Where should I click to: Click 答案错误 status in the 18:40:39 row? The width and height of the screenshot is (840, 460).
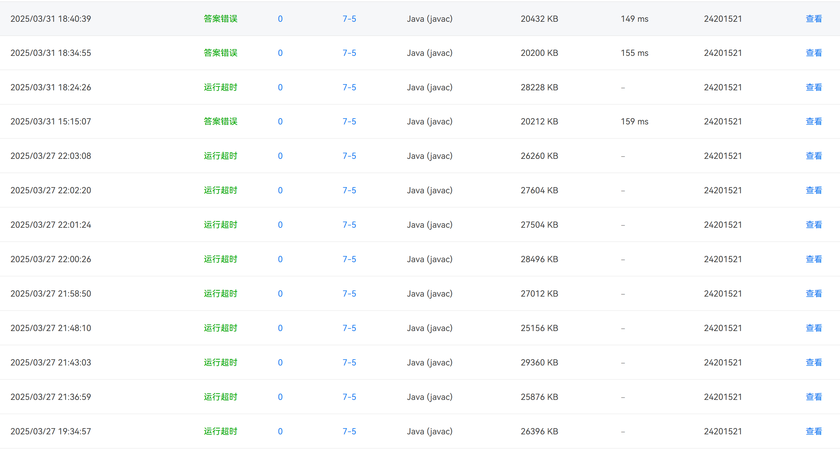pos(220,19)
